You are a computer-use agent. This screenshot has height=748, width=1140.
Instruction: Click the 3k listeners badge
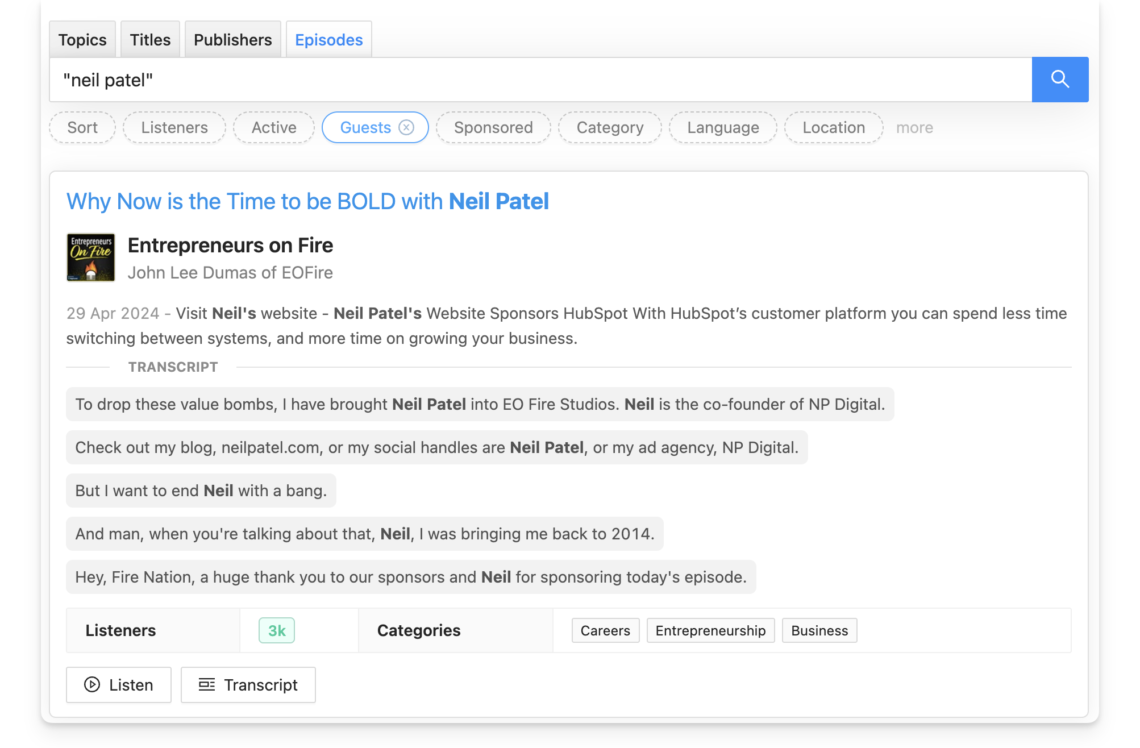click(276, 630)
